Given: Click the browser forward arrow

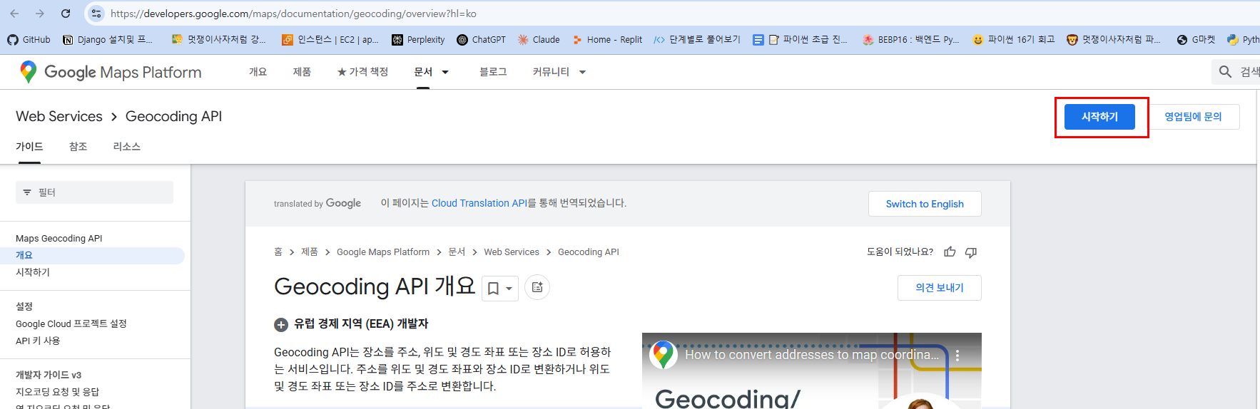Looking at the screenshot, I should 40,14.
